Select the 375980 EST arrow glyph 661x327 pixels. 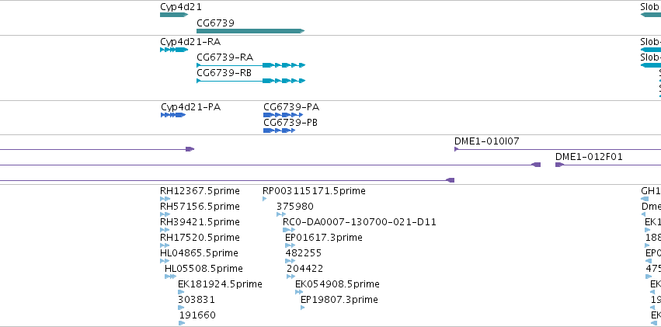tap(281, 214)
